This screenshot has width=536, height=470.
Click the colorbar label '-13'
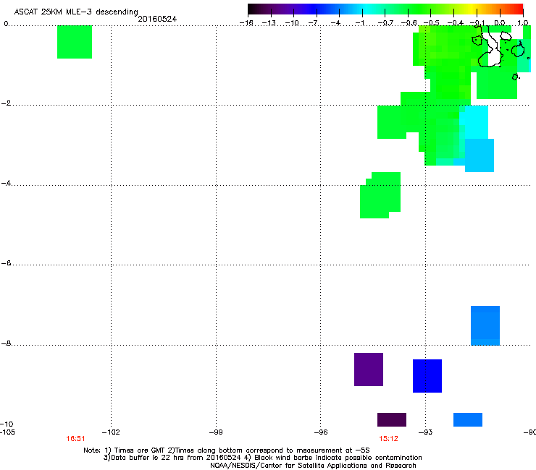click(269, 23)
